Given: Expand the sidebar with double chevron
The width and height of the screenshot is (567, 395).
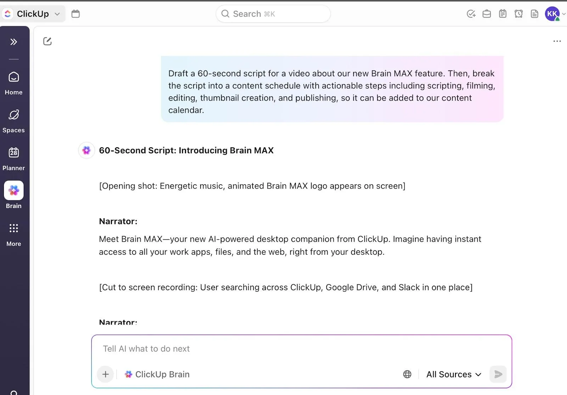Looking at the screenshot, I should (x=13, y=42).
